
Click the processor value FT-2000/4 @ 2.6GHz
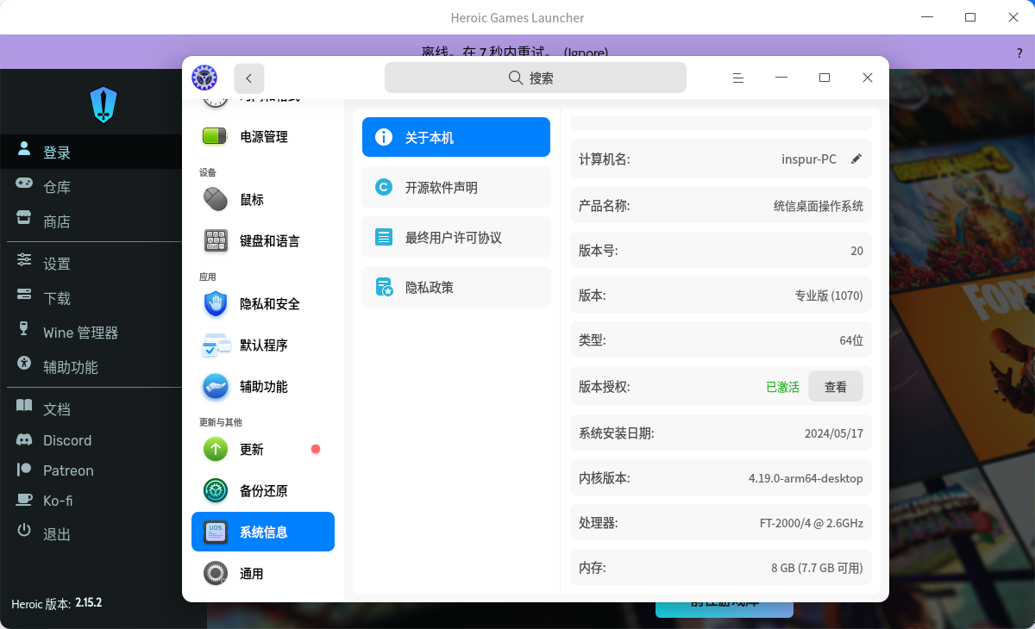tap(812, 523)
